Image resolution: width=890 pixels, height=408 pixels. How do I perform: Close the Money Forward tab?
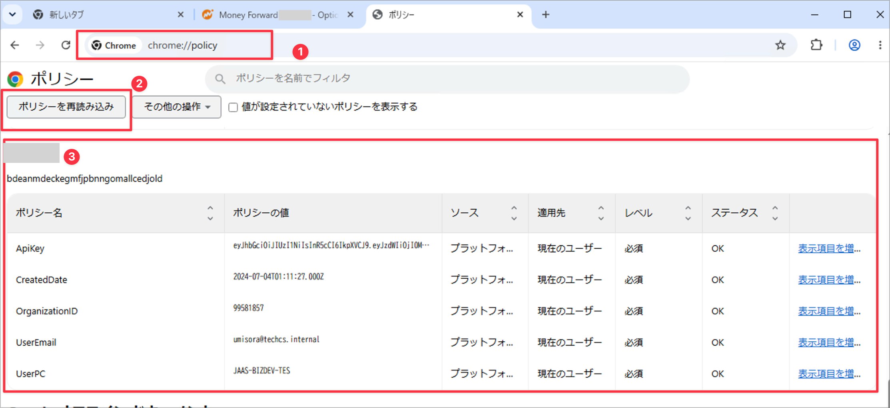pyautogui.click(x=350, y=15)
